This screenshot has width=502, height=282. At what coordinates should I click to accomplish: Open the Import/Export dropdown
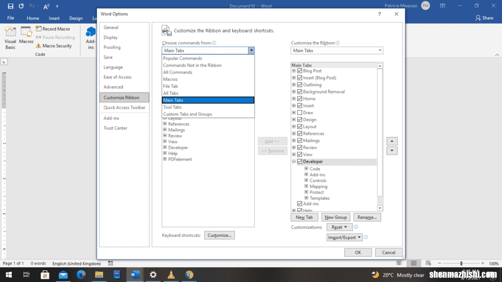coord(344,237)
